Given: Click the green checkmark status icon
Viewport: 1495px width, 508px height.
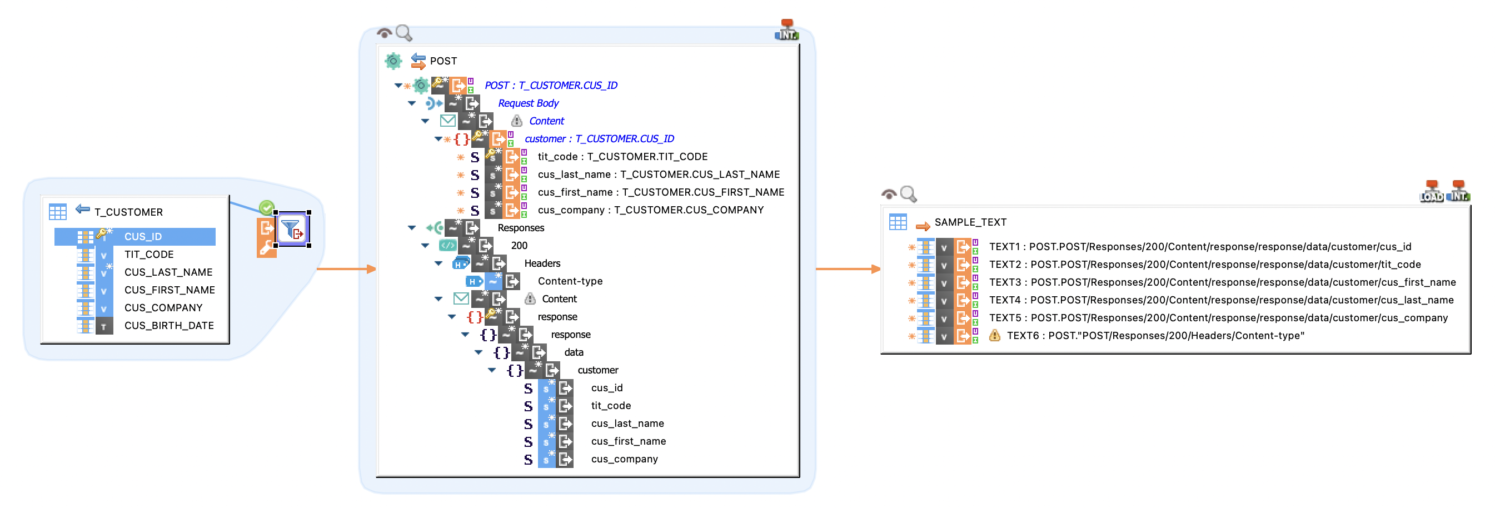Looking at the screenshot, I should 266,207.
